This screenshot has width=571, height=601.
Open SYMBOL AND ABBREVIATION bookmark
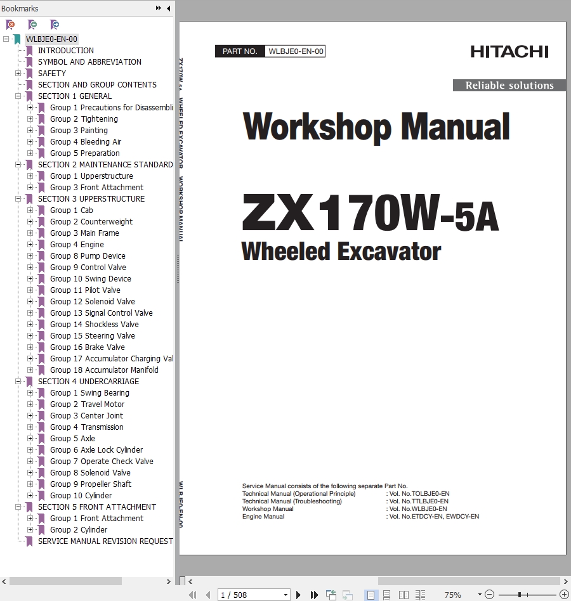click(x=89, y=62)
